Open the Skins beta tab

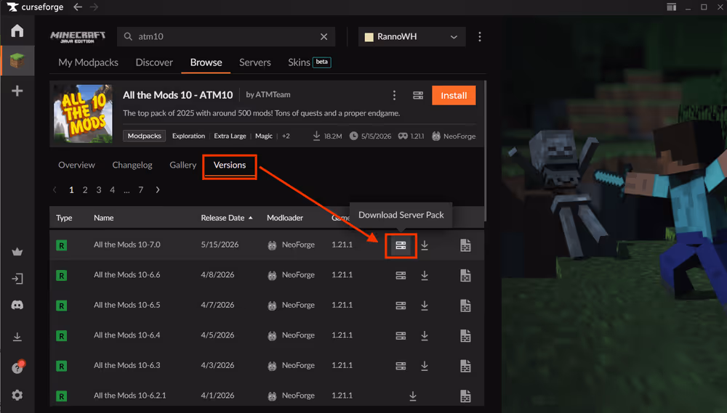(x=309, y=62)
